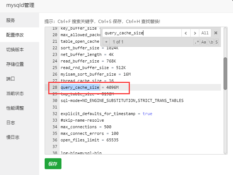Close the search box
This screenshot has height=175, width=233.
[x=216, y=33]
